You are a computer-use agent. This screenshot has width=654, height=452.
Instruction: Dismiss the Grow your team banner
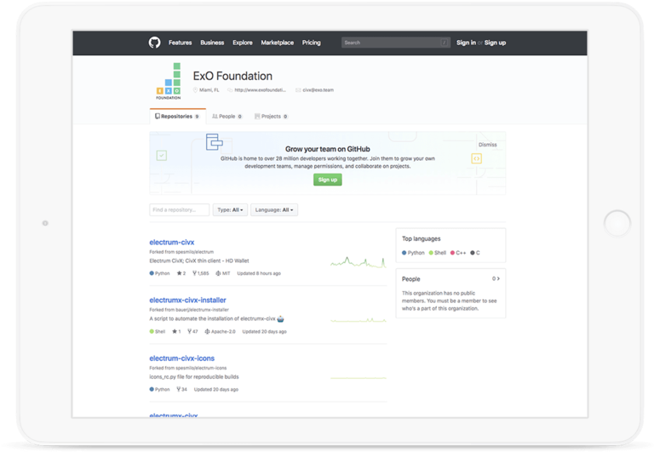coord(488,145)
